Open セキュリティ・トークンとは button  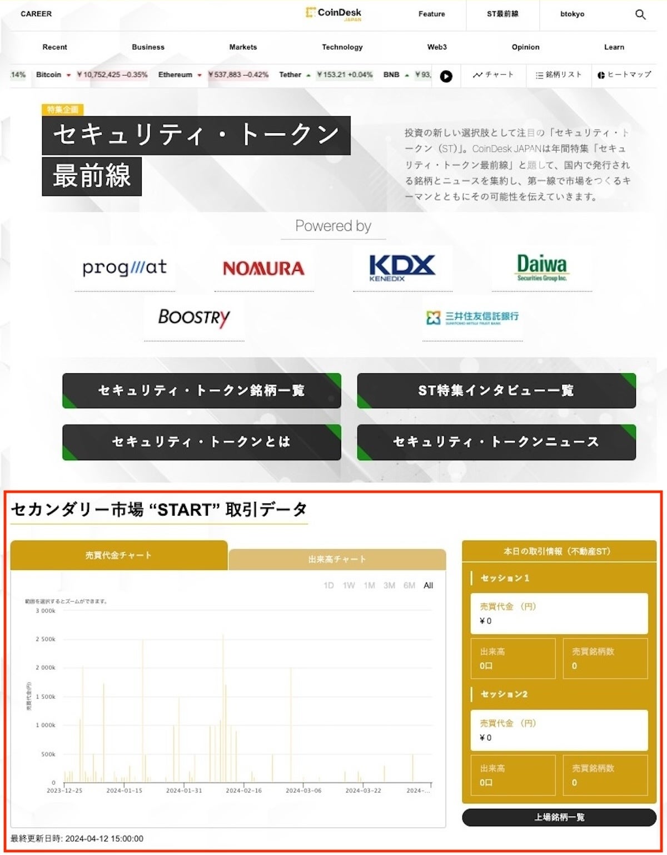coord(202,442)
